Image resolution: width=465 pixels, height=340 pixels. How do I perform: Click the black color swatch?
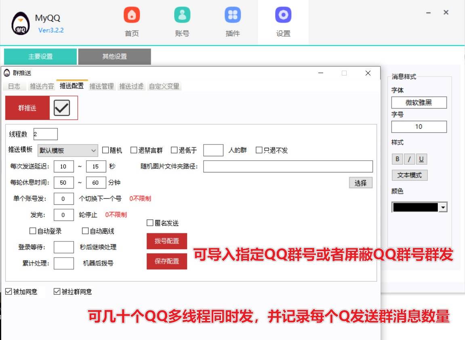click(x=415, y=208)
